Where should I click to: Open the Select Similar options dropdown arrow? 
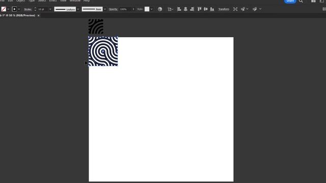pos(247,9)
